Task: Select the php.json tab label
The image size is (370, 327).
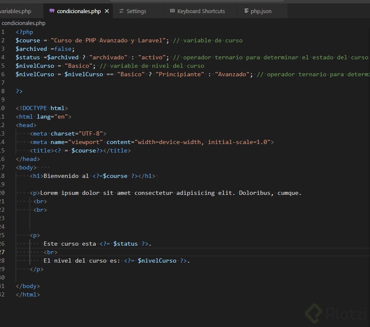Action: [261, 11]
